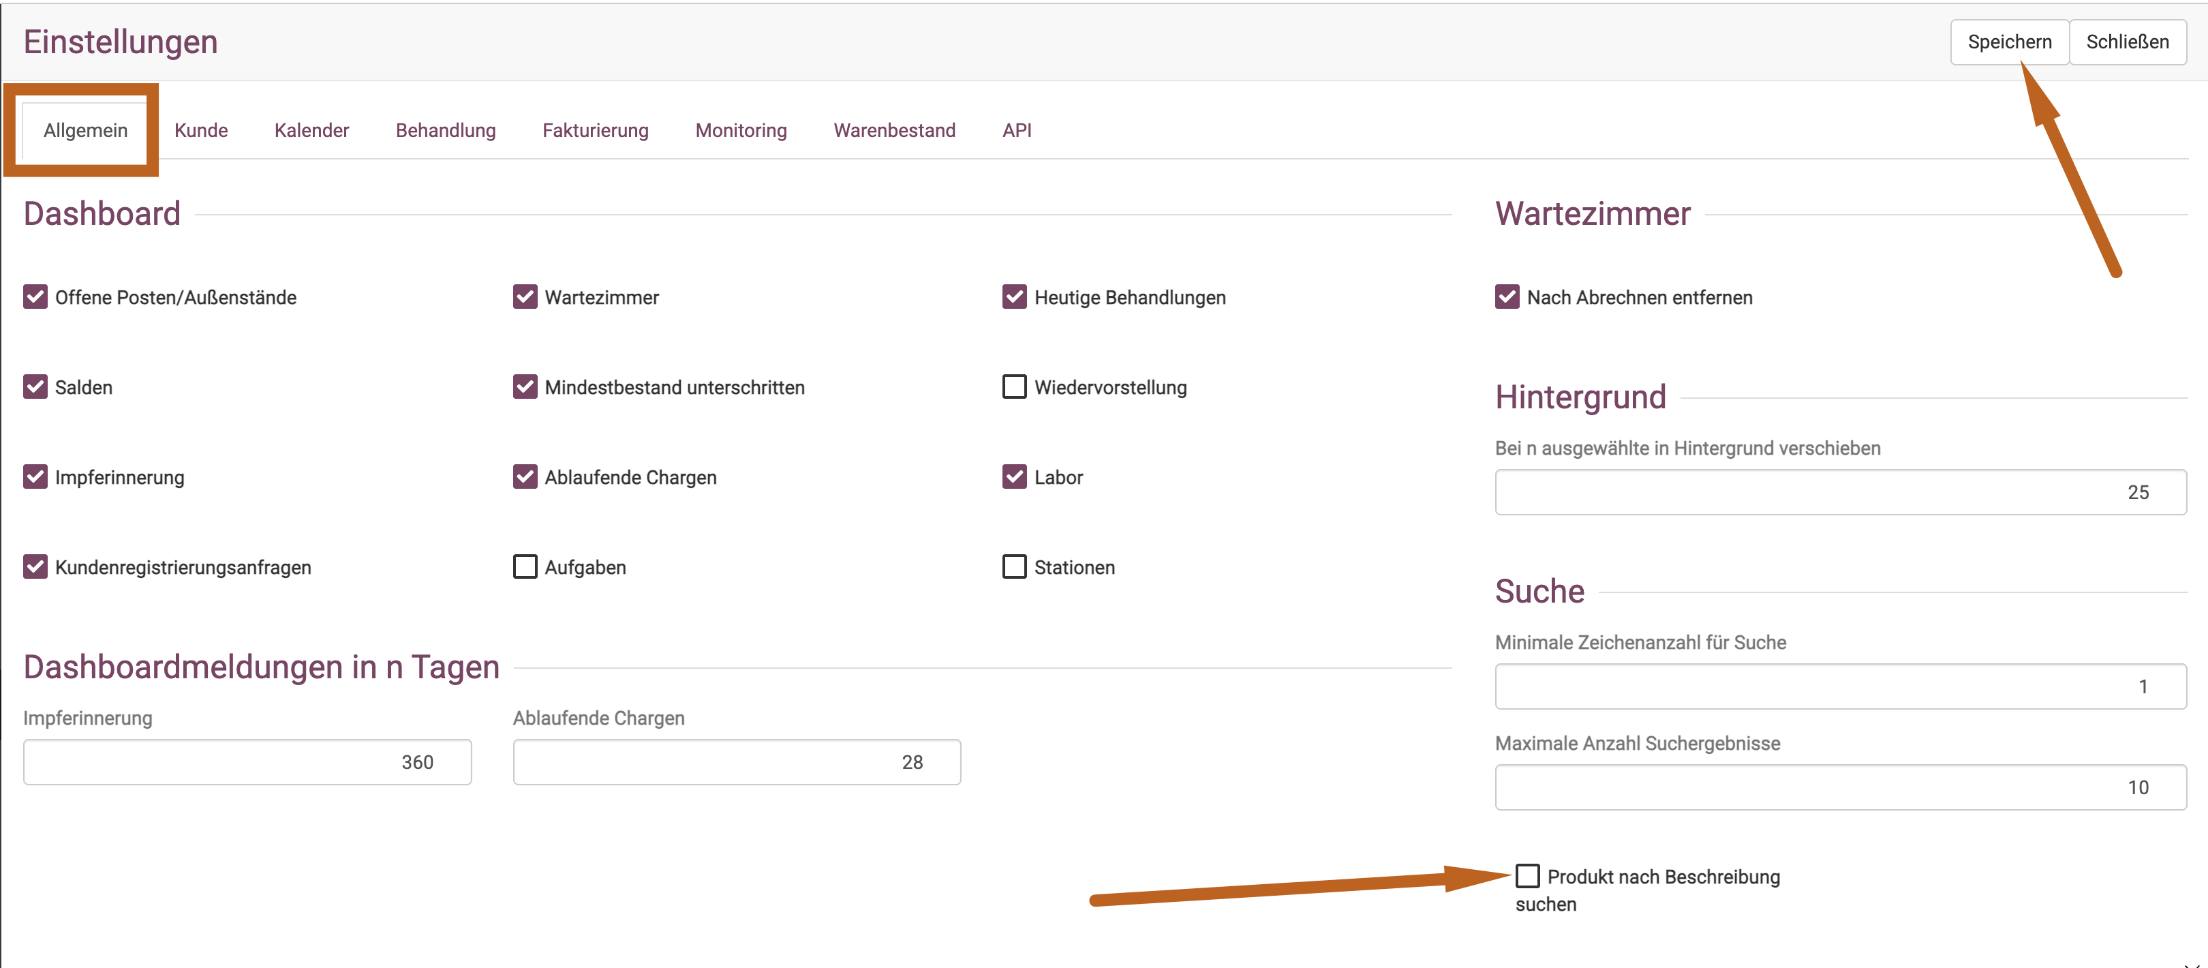Image resolution: width=2208 pixels, height=968 pixels.
Task: Click Impferinnerung days input field
Action: coord(247,761)
